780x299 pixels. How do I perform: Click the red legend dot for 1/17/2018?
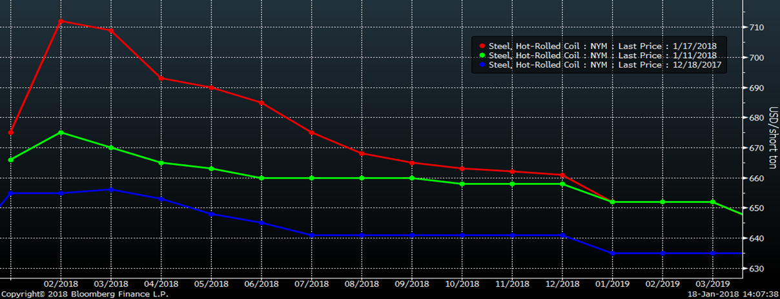[483, 46]
